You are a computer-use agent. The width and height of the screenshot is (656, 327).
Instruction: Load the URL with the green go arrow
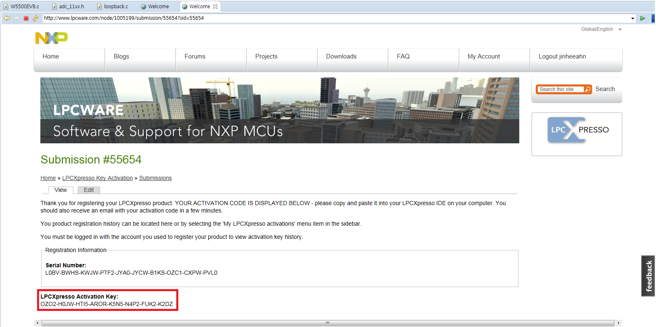tap(642, 18)
